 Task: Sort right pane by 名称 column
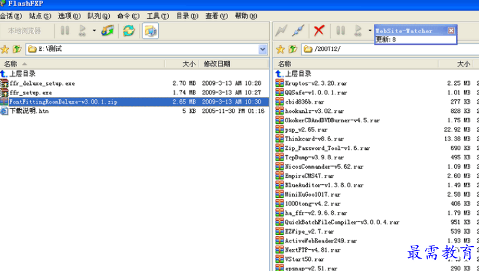pos(356,64)
